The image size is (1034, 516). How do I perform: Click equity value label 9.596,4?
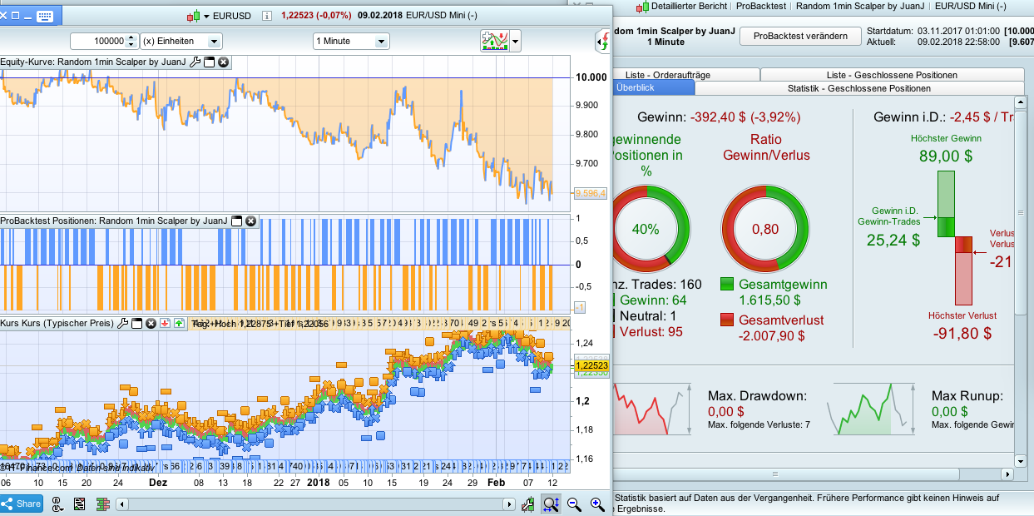(x=590, y=193)
